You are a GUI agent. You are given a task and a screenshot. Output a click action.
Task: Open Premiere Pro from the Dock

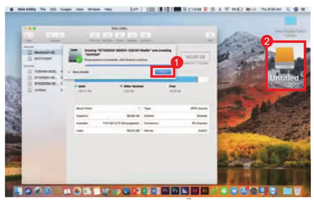point(165,191)
